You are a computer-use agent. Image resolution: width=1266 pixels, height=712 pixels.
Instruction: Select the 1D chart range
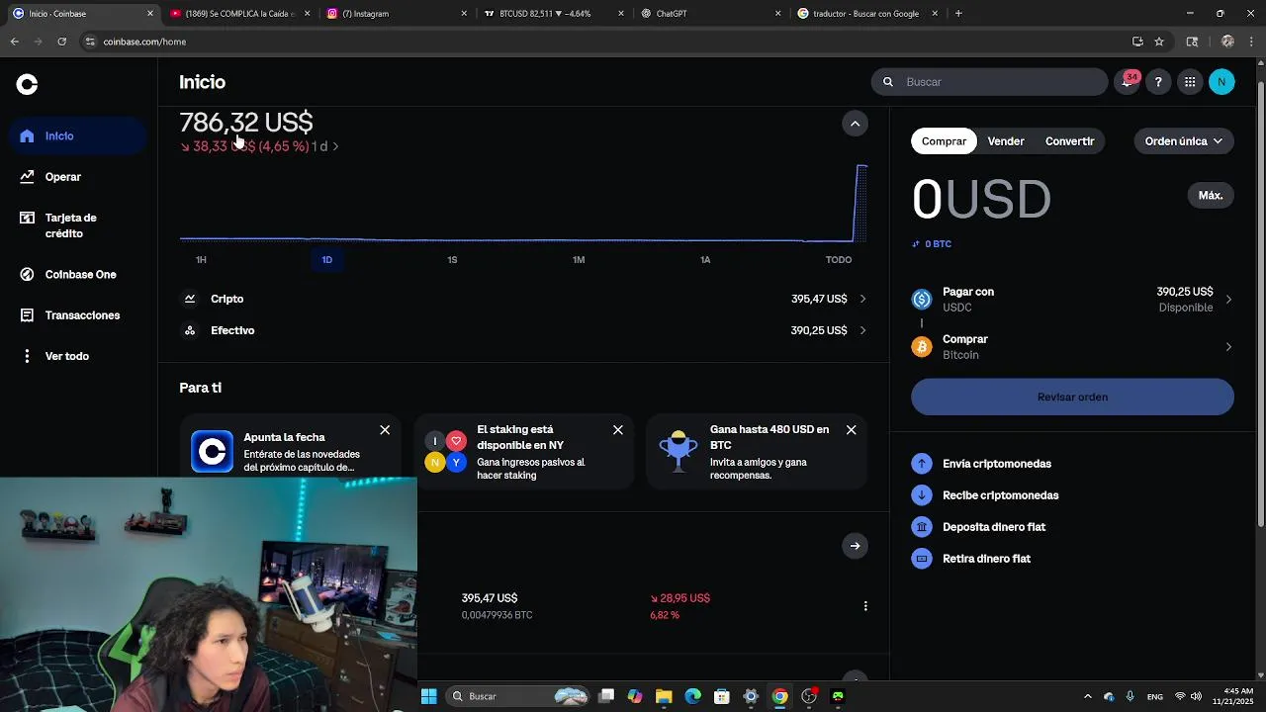(326, 260)
